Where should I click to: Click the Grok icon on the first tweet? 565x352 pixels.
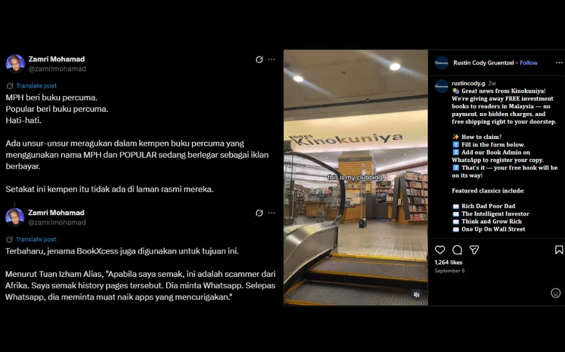[x=259, y=59]
